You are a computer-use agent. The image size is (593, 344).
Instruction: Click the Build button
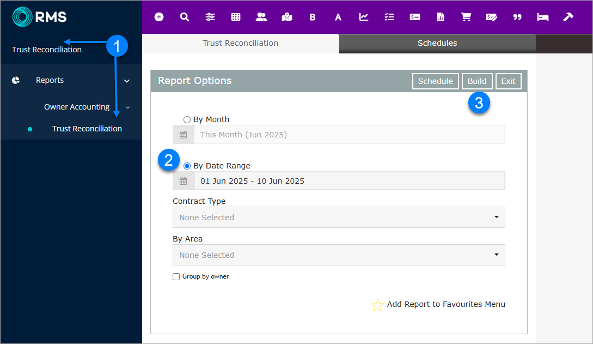477,81
